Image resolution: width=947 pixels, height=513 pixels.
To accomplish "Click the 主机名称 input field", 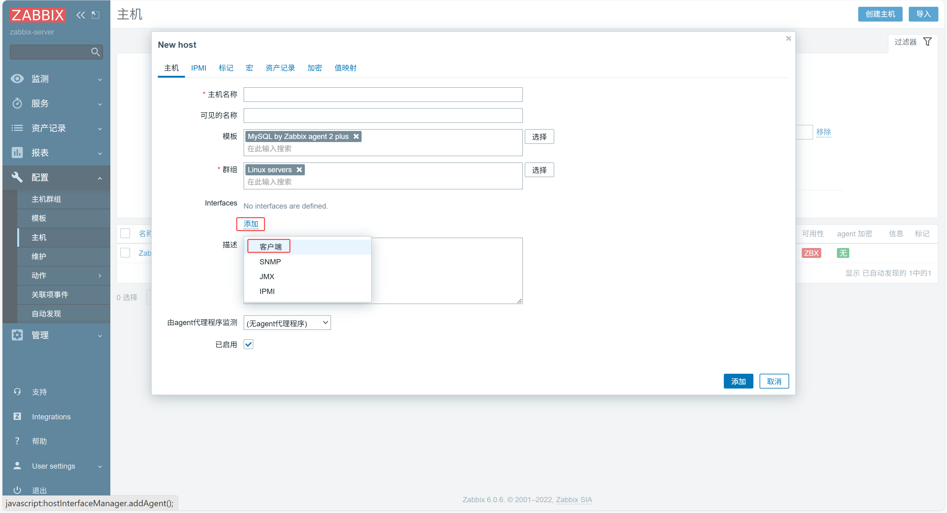I will click(383, 95).
